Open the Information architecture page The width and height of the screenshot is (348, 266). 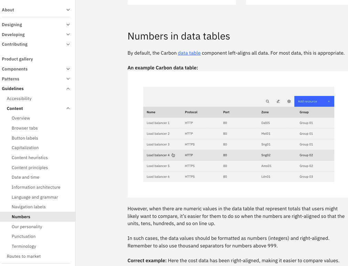pyautogui.click(x=36, y=187)
